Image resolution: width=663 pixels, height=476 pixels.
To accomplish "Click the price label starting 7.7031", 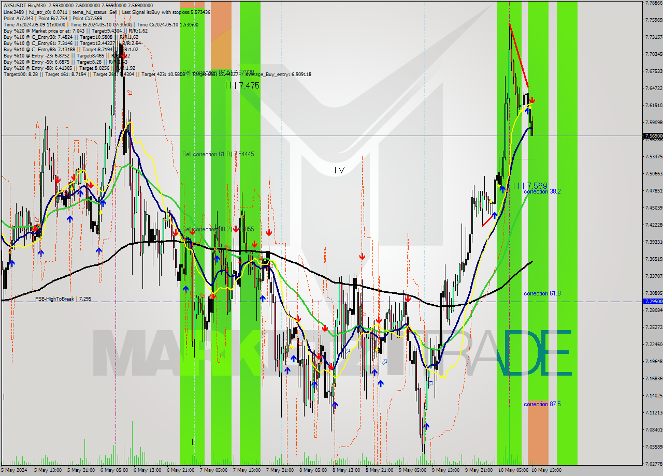I will point(654,54).
